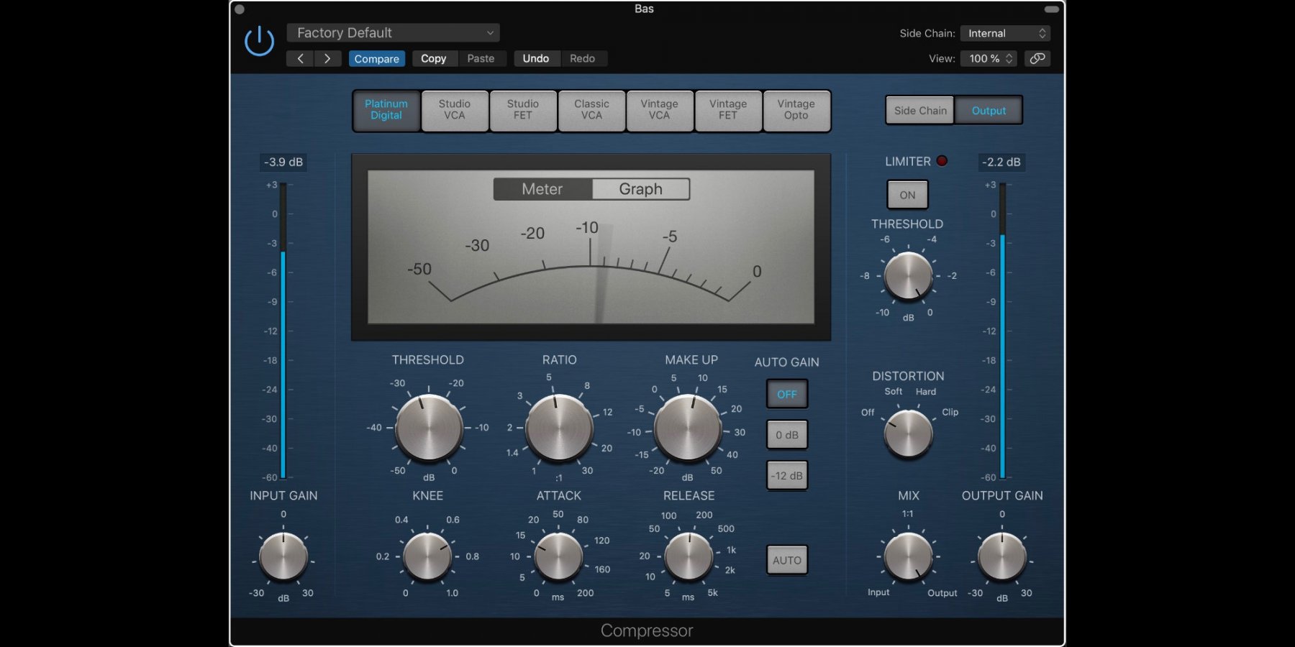Click the Distortion knob
The height and width of the screenshot is (647, 1295).
908,433
